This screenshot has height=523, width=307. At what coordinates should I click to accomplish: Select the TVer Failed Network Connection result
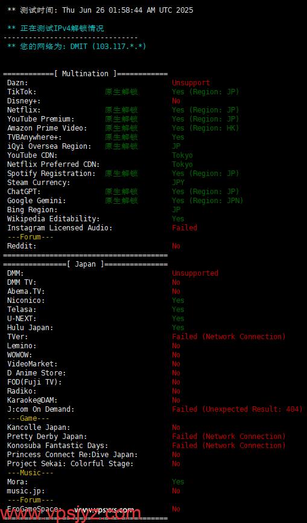[x=229, y=337]
